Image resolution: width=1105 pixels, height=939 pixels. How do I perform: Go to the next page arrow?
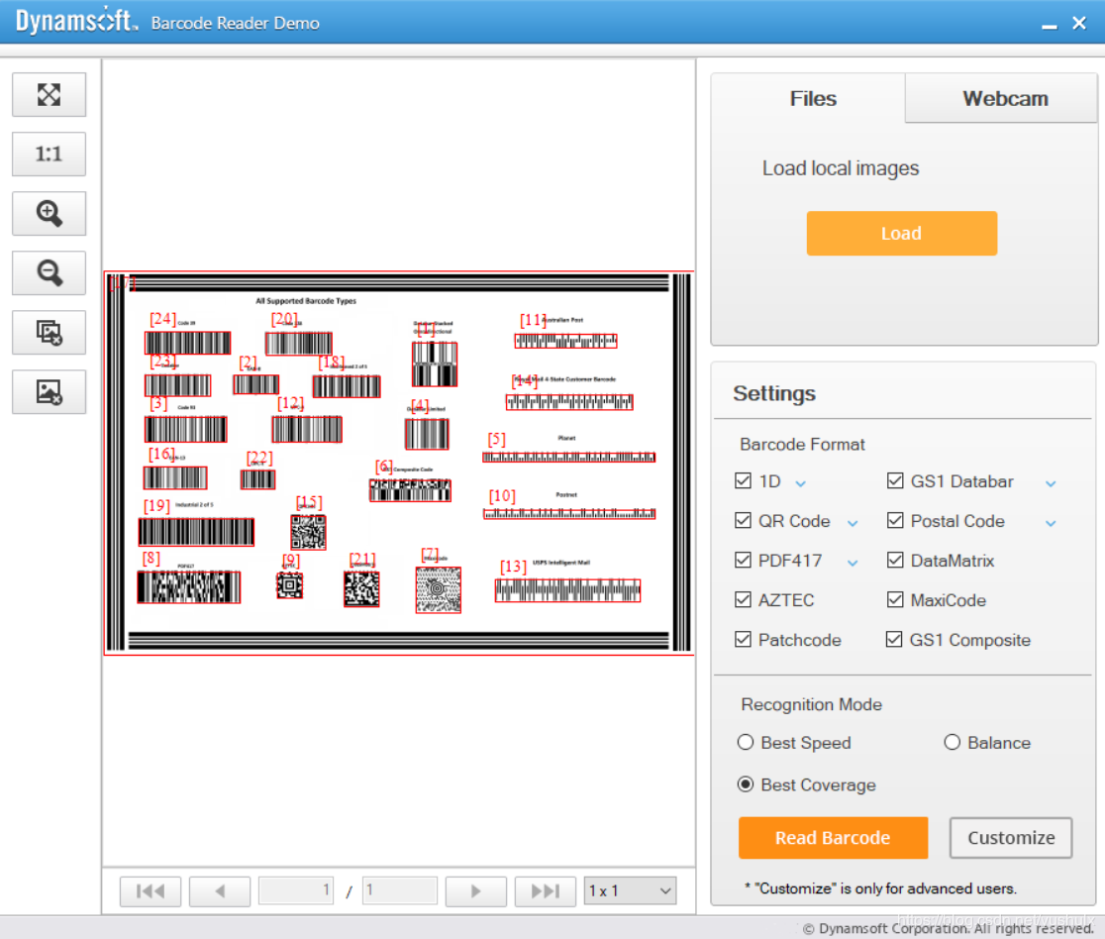[475, 891]
